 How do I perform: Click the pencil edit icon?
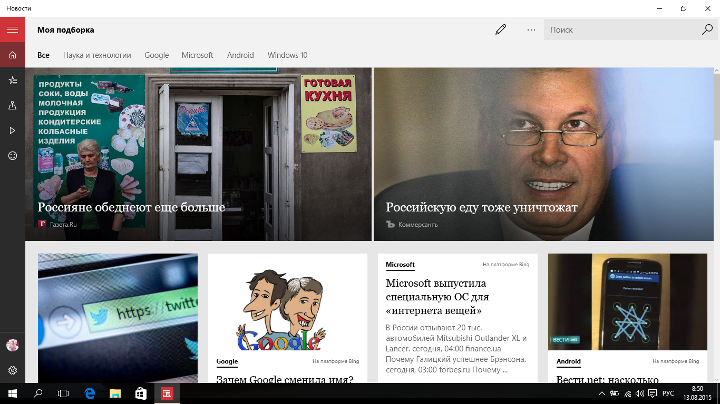click(x=501, y=29)
